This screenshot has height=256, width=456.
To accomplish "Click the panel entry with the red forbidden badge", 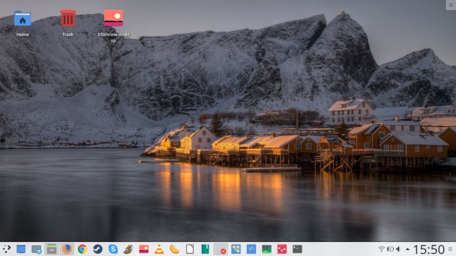I will click(221, 249).
